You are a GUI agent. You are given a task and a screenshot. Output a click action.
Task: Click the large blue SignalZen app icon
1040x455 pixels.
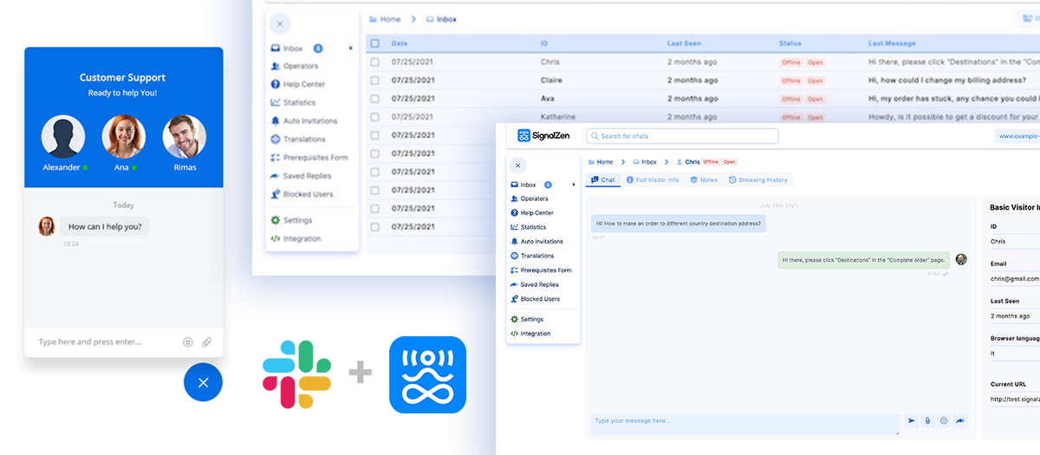[x=427, y=374]
